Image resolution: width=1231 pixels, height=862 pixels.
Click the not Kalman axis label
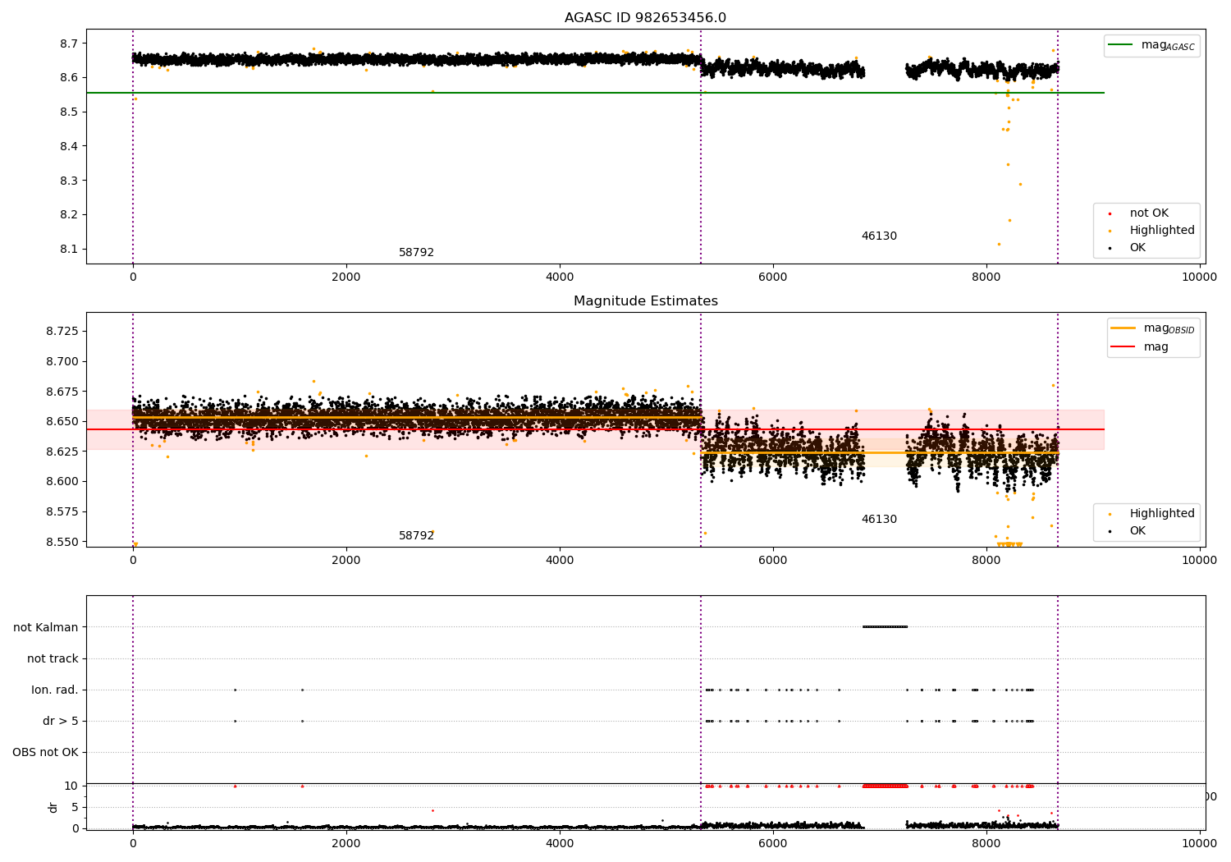(46, 627)
